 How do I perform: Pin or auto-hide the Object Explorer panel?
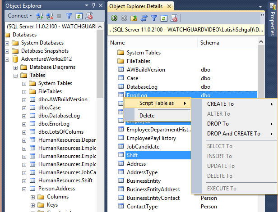94,6
